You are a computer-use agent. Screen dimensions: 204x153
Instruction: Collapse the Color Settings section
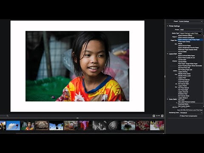coord(167,99)
